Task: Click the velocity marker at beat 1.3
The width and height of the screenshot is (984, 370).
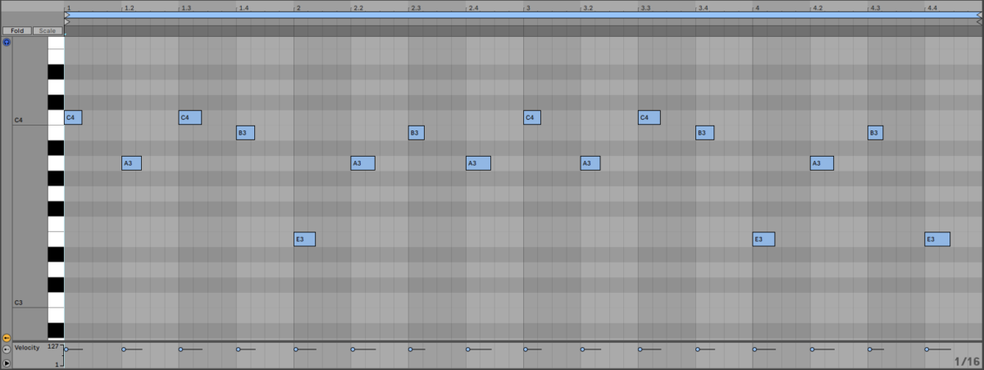Action: (181, 349)
